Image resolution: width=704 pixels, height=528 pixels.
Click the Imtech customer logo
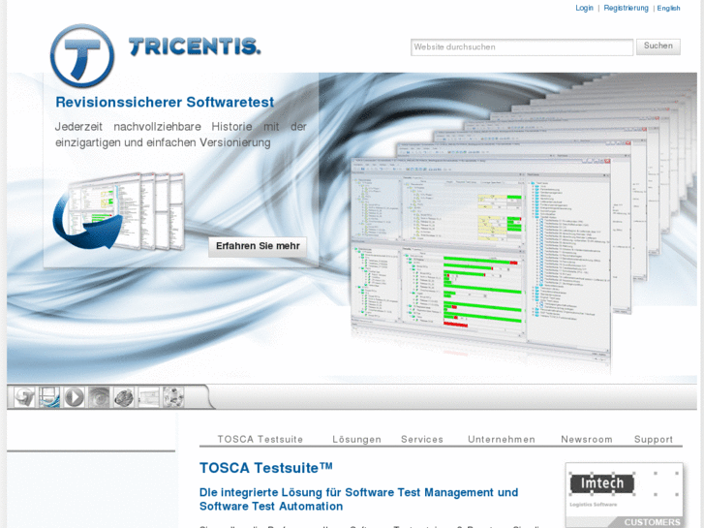pyautogui.click(x=602, y=484)
